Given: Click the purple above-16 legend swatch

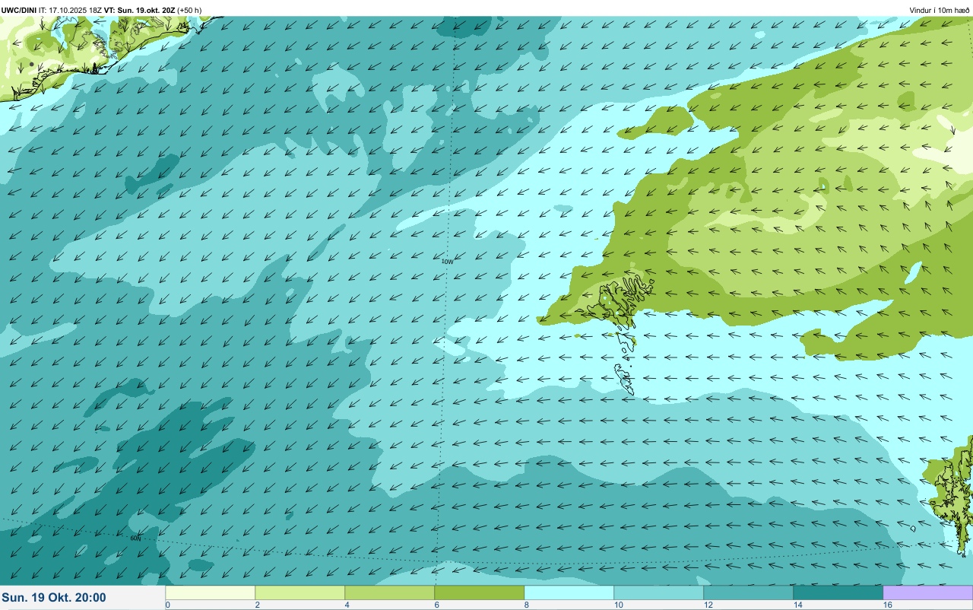Looking at the screenshot, I should [928, 593].
